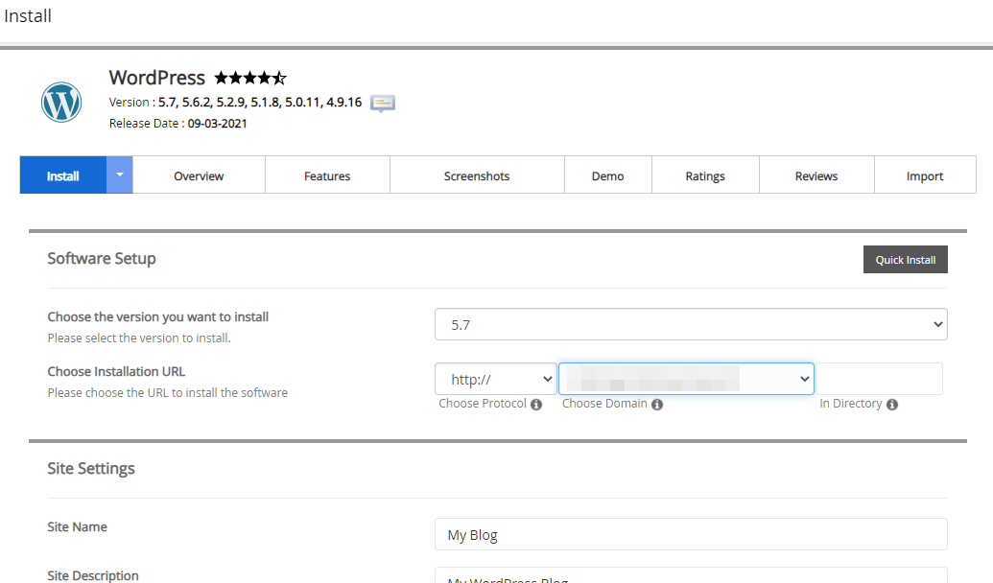993x583 pixels.
Task: Click the In Directory info icon
Action: [x=892, y=405]
